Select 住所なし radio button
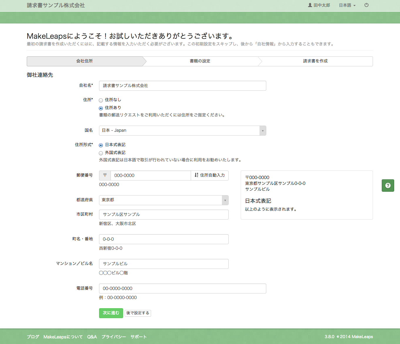This screenshot has width=400, height=344. click(101, 100)
